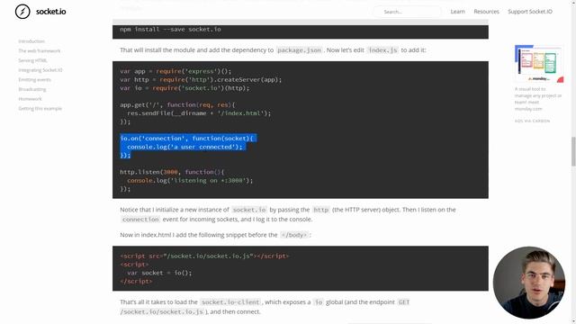This screenshot has width=576, height=324.
Task: Go to Getting this example section
Action: tap(40, 108)
